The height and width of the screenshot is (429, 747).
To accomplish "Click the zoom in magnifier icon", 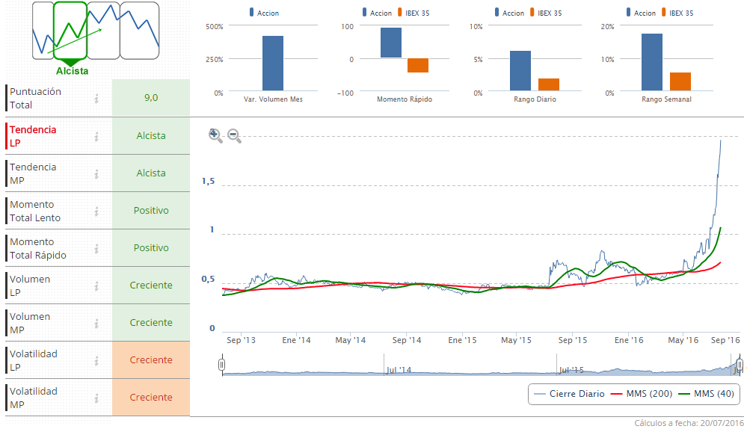I will click(x=215, y=136).
